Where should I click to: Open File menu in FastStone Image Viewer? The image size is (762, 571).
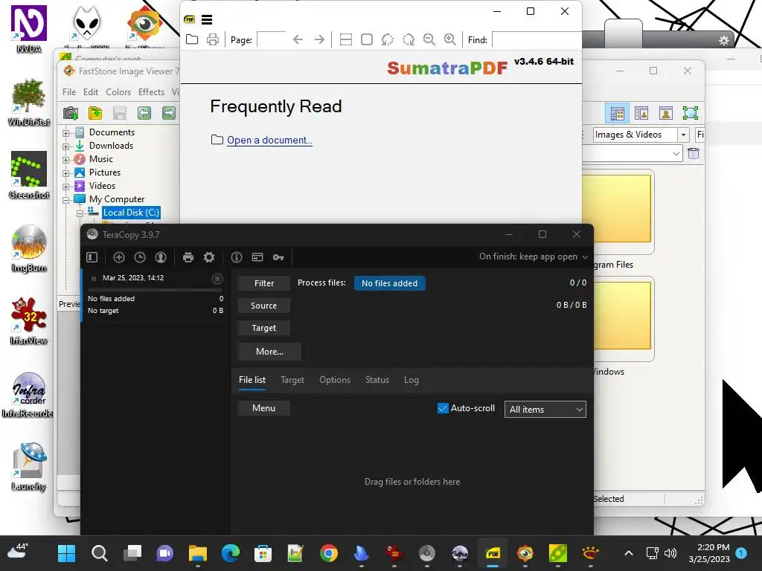(x=69, y=92)
